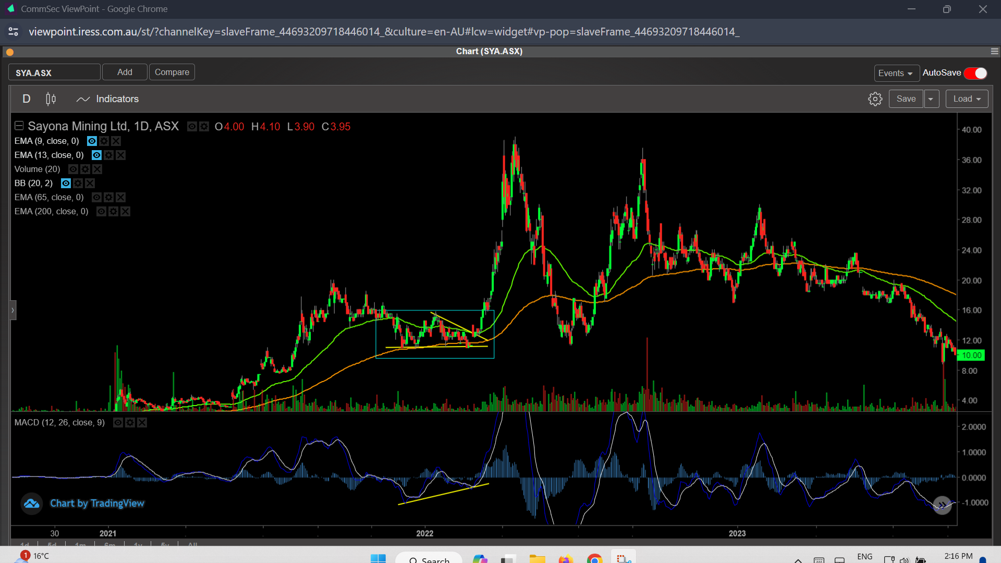This screenshot has width=1001, height=563.
Task: Click the TradingView cloud logo
Action: point(31,504)
